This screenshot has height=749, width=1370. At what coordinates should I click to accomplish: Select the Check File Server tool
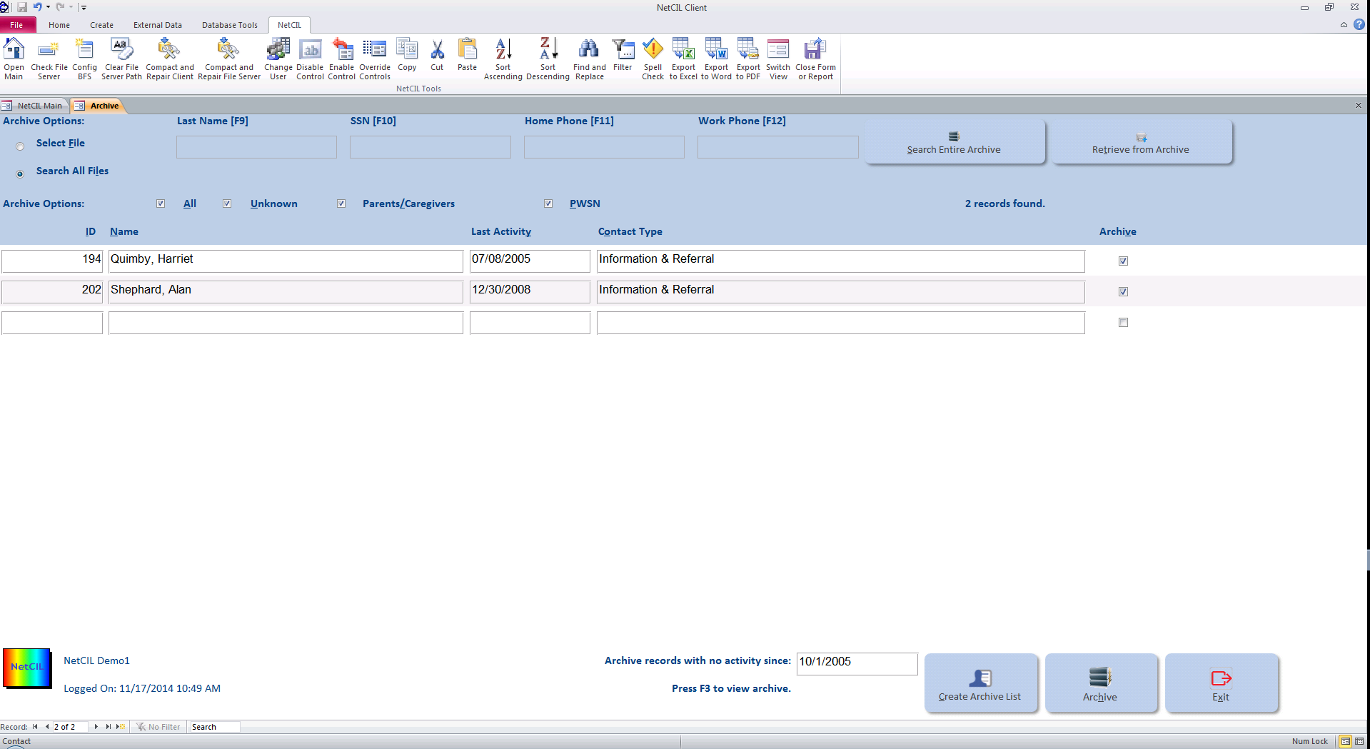(x=49, y=59)
